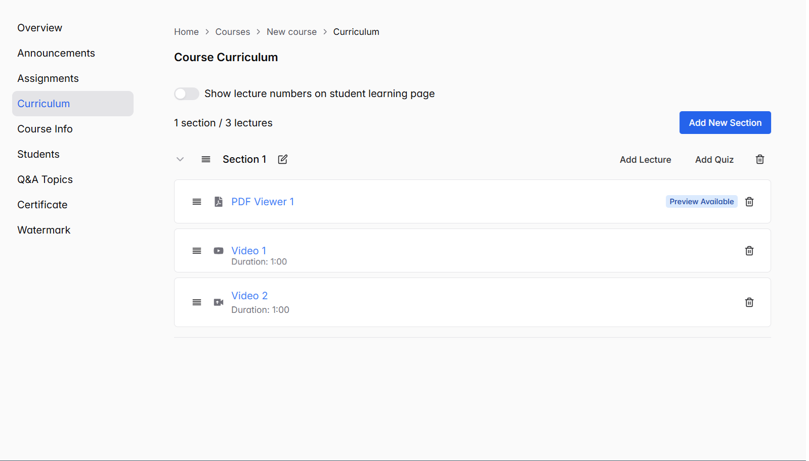Open Watermark settings in the sidebar
The width and height of the screenshot is (809, 461).
[73, 230]
